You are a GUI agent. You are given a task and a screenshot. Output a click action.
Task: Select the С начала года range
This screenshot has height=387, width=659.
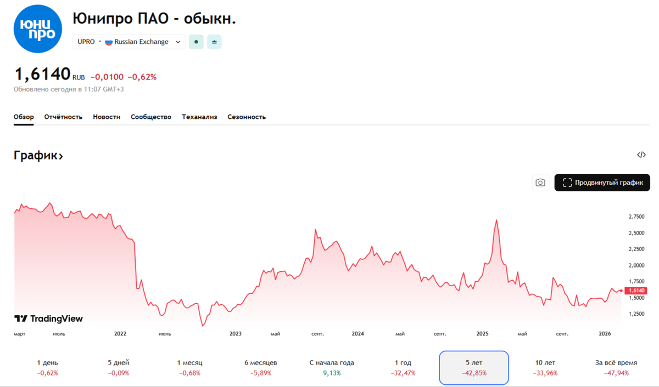(x=332, y=367)
